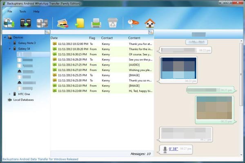Open the Backuptrans Android Data Transfer released link
The width and height of the screenshot is (245, 163).
pyautogui.click(x=40, y=159)
